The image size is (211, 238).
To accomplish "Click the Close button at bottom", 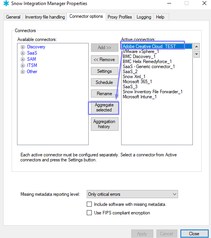I will [194, 234].
